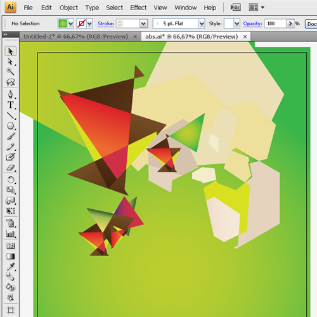Open the '5 pt. Flat' brush dropdown

(x=202, y=23)
